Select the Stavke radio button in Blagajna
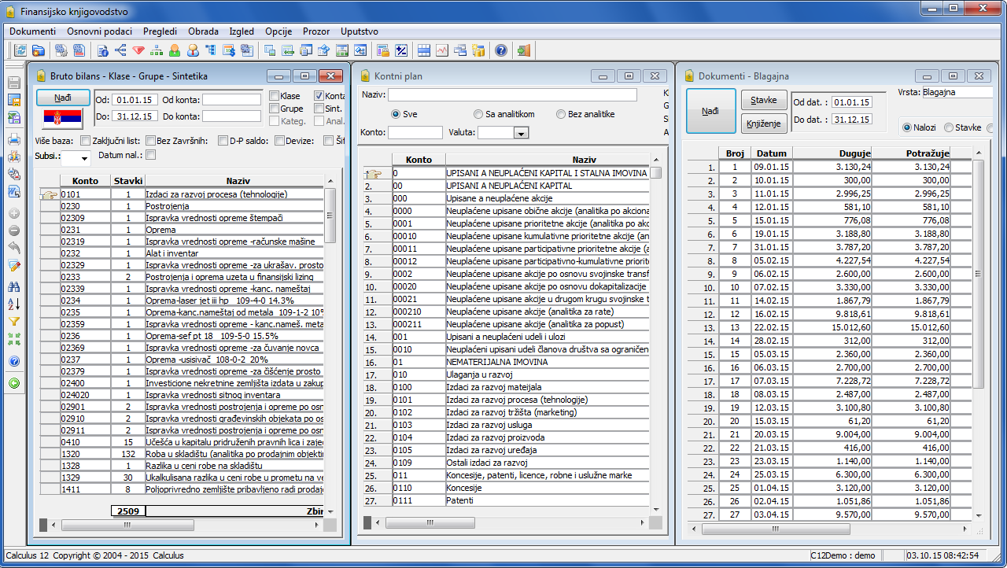The image size is (1007, 568). pyautogui.click(x=948, y=127)
